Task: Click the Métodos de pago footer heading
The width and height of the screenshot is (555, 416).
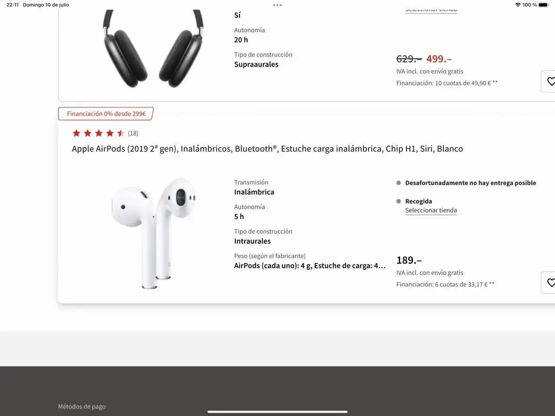Action: point(82,406)
